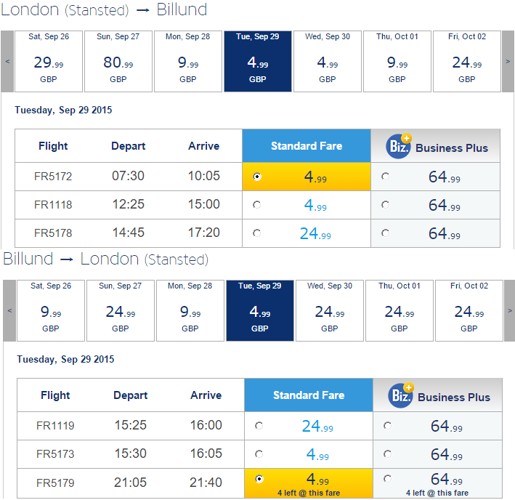Switch outbound date to Sun, Sep 27 at 80.99
515x500 pixels.
point(118,62)
